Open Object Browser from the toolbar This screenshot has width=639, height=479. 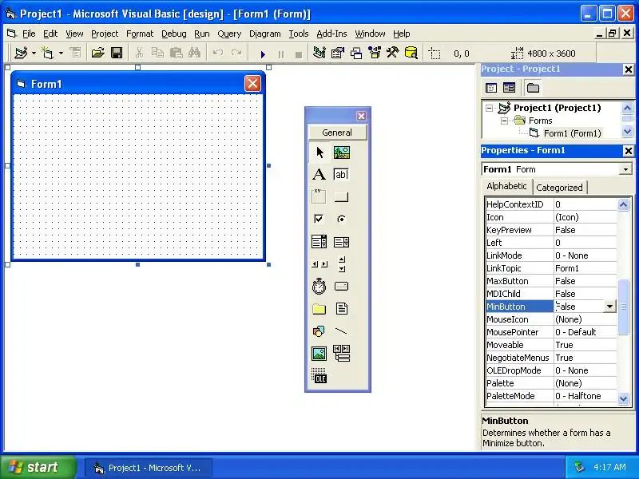(x=374, y=53)
